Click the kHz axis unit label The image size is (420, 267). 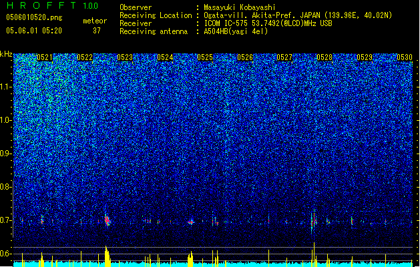point(6,54)
